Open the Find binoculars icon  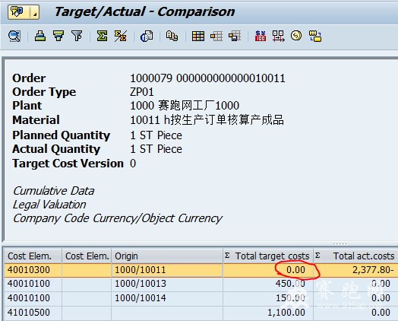point(172,36)
